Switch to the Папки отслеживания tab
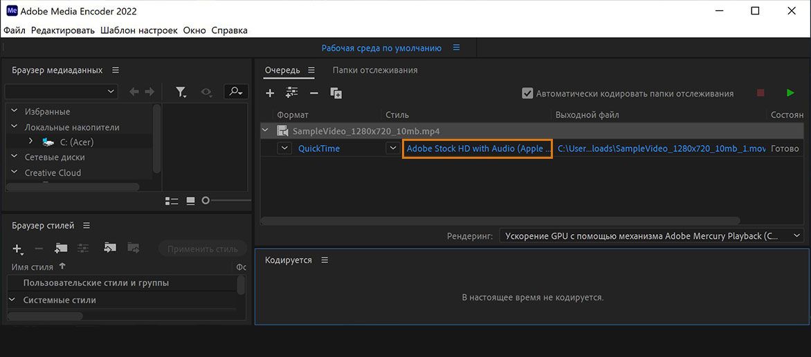This screenshot has height=357, width=811. [374, 70]
